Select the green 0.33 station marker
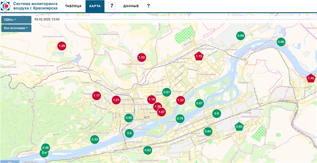The width and height of the screenshot is (317, 163). tap(94, 139)
